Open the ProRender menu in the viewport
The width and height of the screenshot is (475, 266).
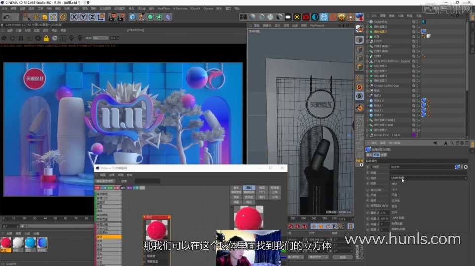[x=317, y=25]
